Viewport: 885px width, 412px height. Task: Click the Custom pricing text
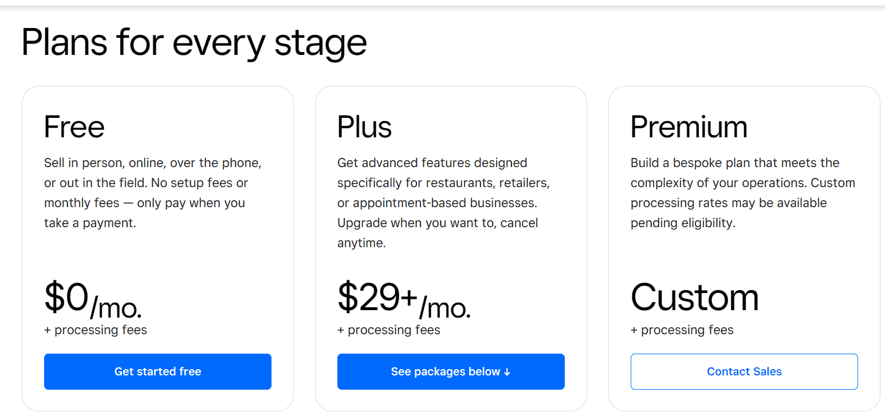pyautogui.click(x=695, y=297)
